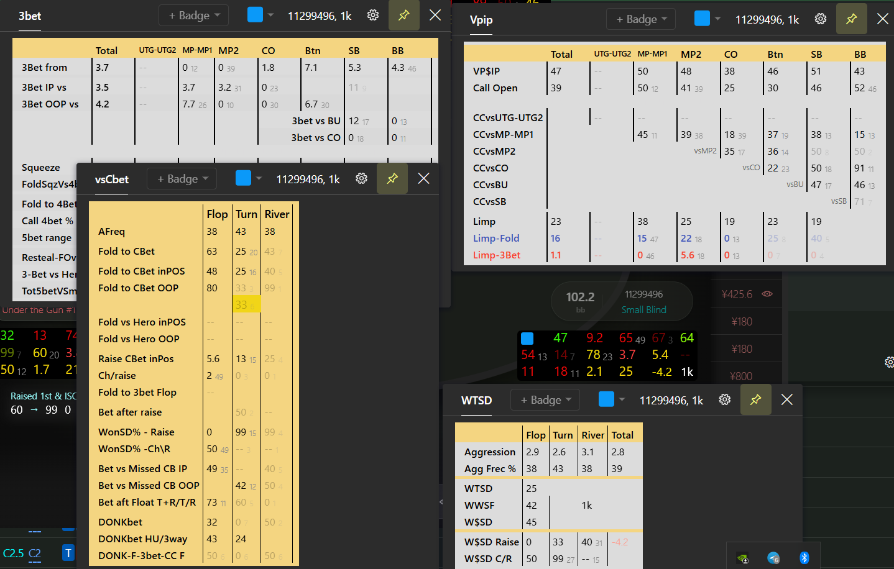Viewport: 894px width, 569px height.
Task: Open Badge dropdown in WTSD popup
Action: coord(546,400)
